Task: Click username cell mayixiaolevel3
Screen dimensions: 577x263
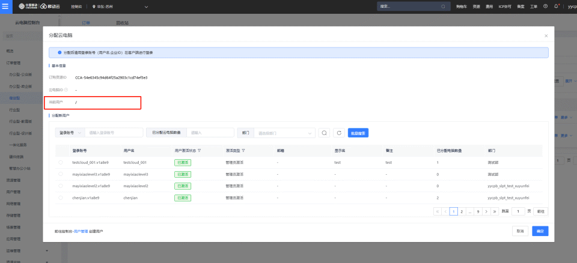Action: [136, 174]
